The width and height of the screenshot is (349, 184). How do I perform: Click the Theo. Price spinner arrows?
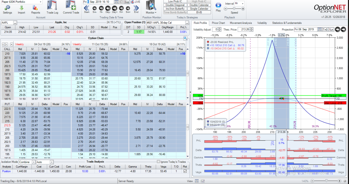[x=252, y=29]
